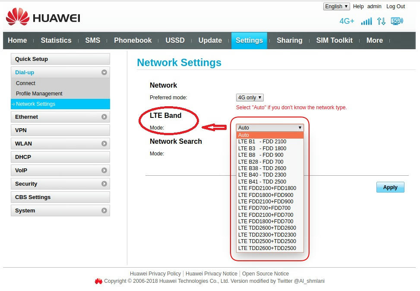The height and width of the screenshot is (291, 420).
Task: Open the Help link
Action: point(358,6)
